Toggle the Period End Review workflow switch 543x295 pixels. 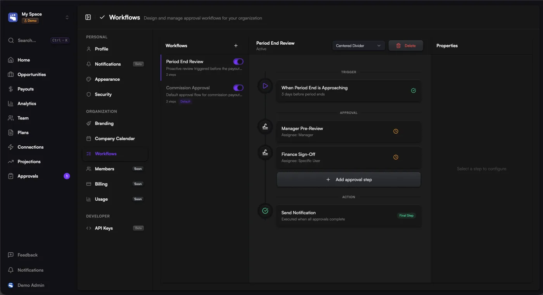238,62
